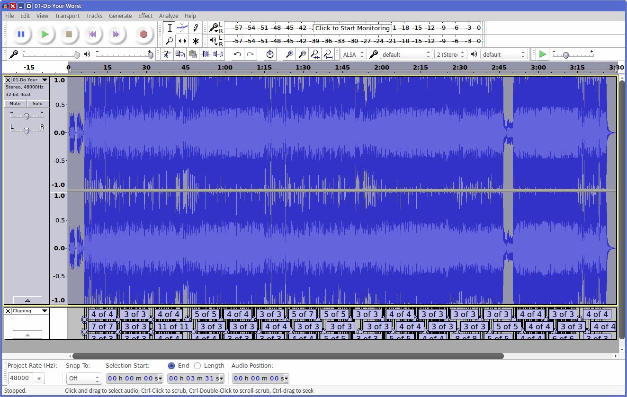Viewport: 627px width, 397px height.
Task: Click the playback speed slider
Action: click(573, 54)
